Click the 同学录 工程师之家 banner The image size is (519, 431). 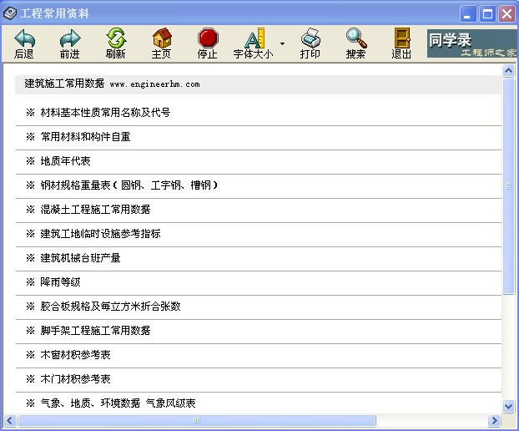click(x=471, y=43)
